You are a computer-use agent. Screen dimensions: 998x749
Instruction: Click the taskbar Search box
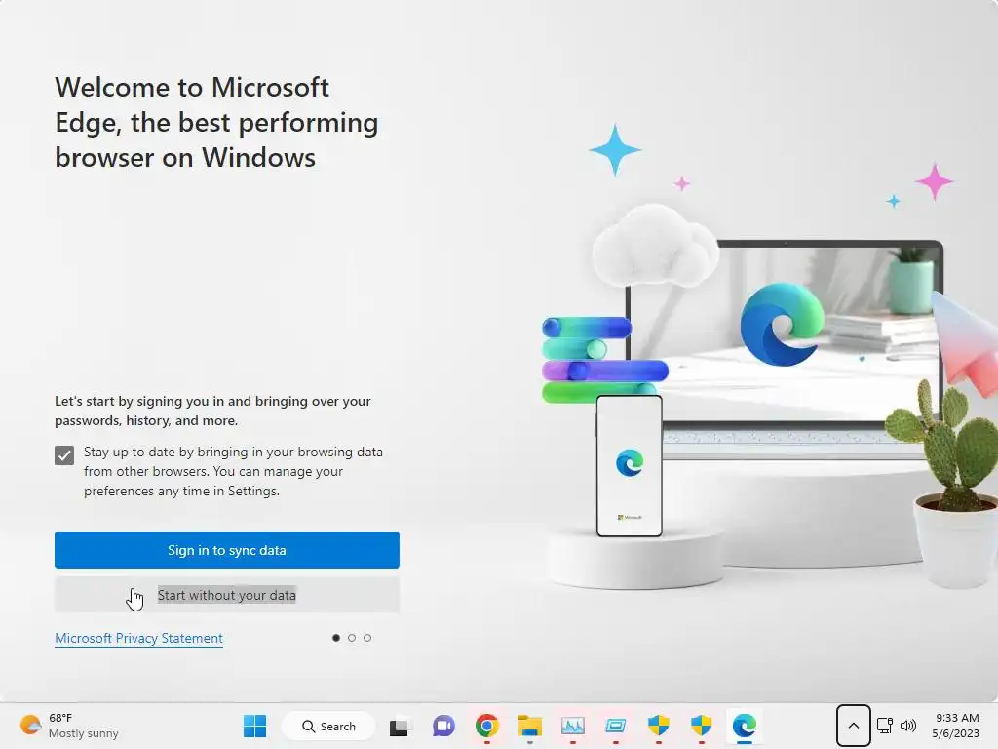(328, 726)
